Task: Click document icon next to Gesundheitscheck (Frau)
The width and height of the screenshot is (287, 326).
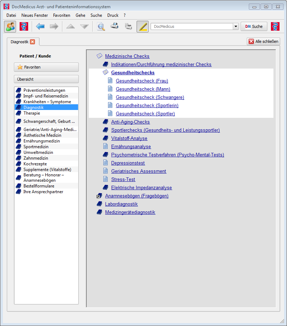Action: [x=110, y=80]
